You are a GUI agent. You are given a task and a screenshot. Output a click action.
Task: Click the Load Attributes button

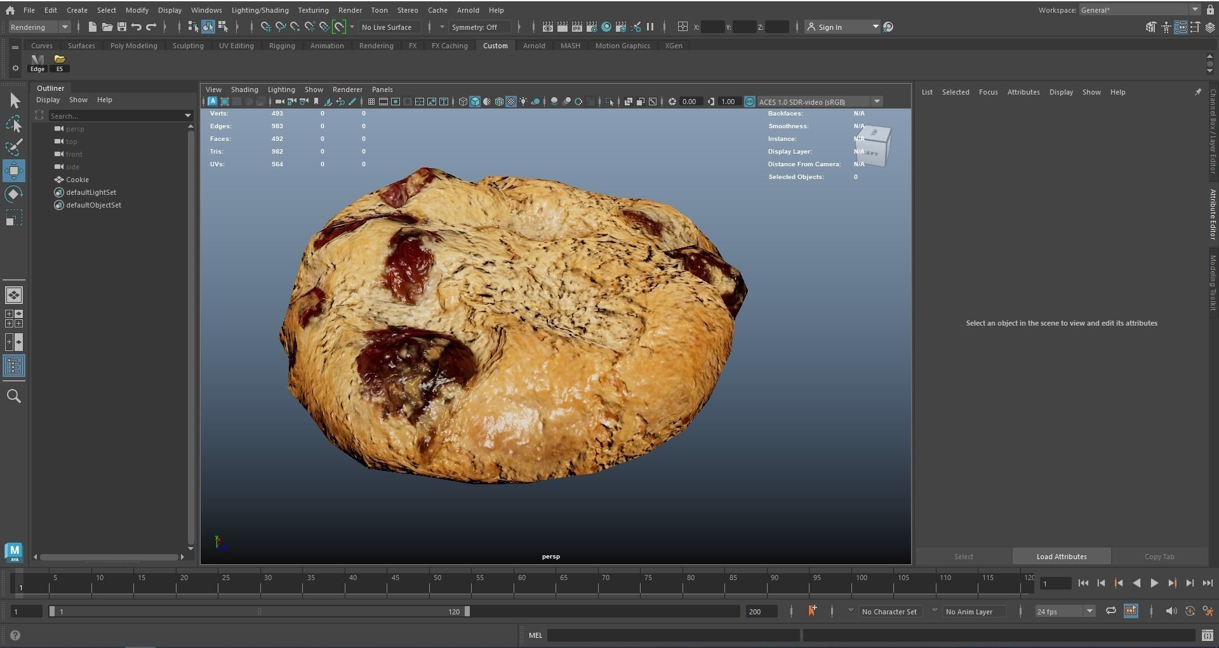point(1062,557)
